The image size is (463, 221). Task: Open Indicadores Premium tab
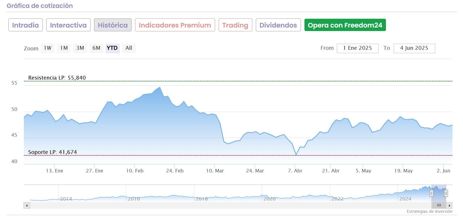175,25
